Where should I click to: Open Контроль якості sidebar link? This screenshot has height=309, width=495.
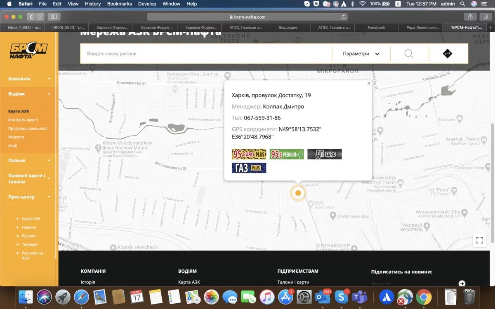pyautogui.click(x=23, y=120)
